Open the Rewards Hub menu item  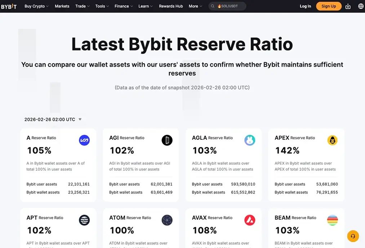pos(170,6)
